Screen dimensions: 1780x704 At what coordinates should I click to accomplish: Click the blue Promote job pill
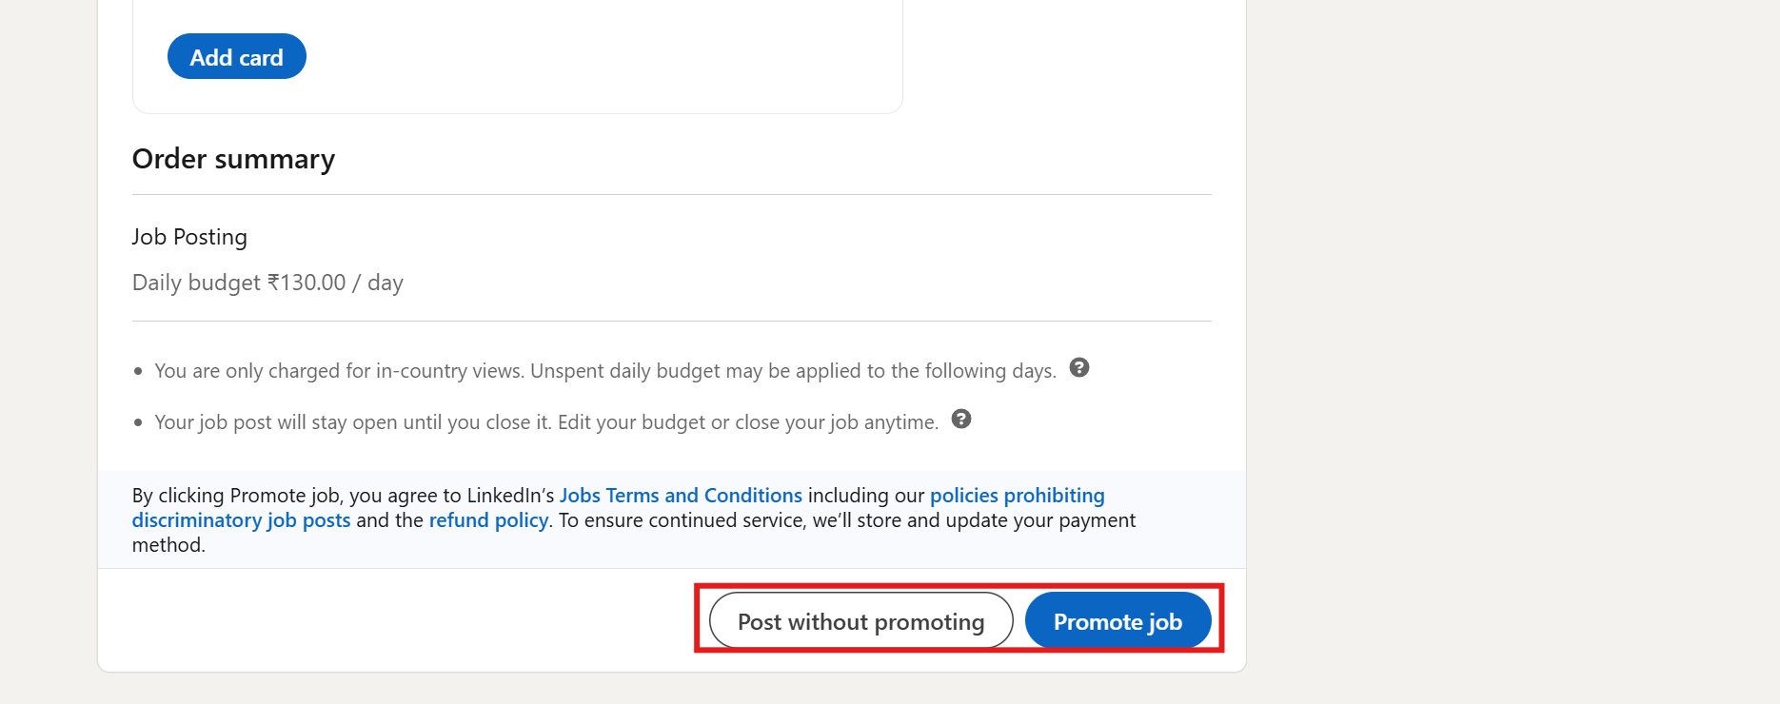click(x=1117, y=620)
